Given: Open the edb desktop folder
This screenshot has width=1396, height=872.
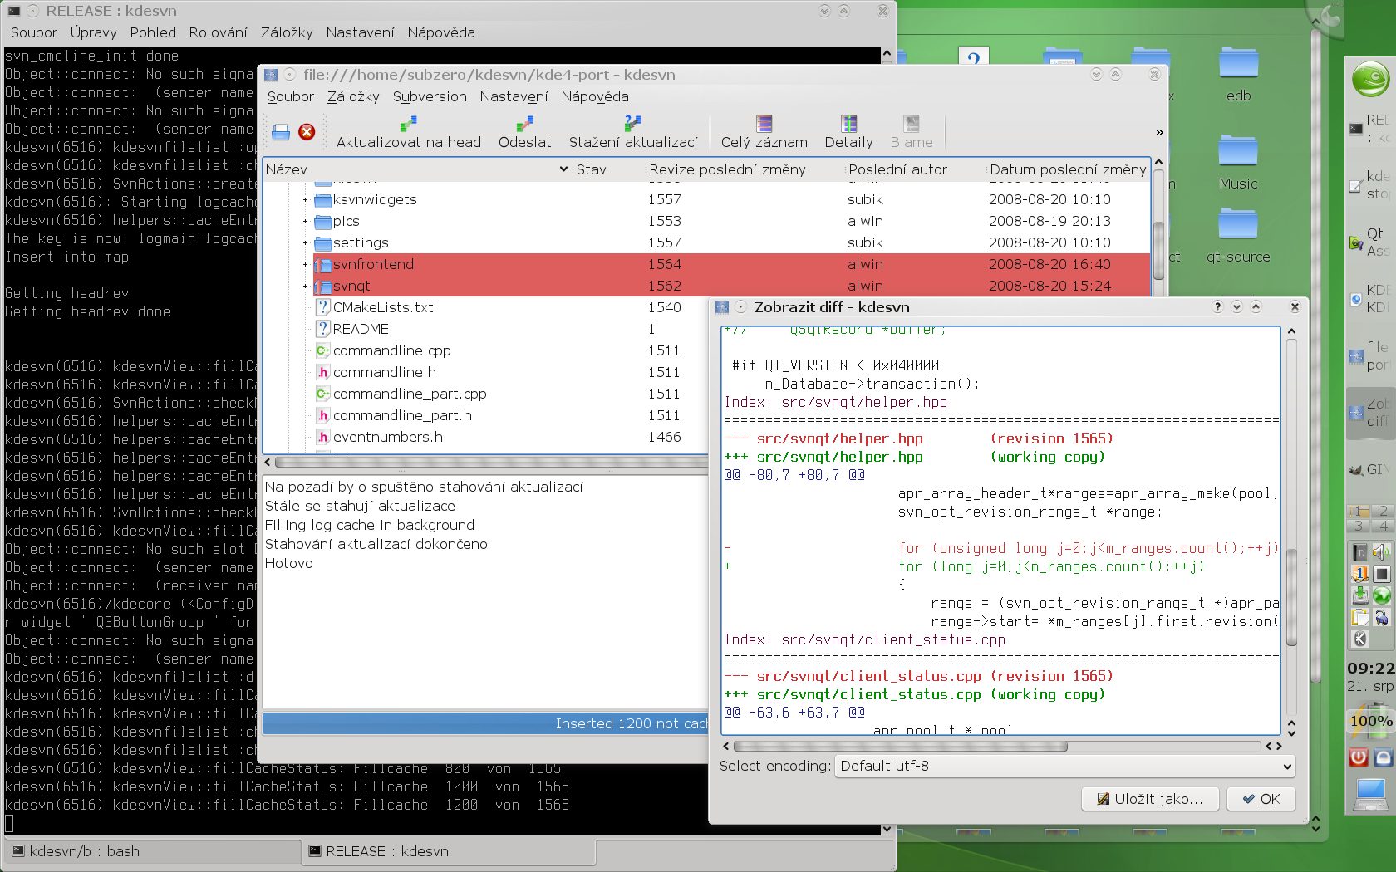Looking at the screenshot, I should (1238, 75).
